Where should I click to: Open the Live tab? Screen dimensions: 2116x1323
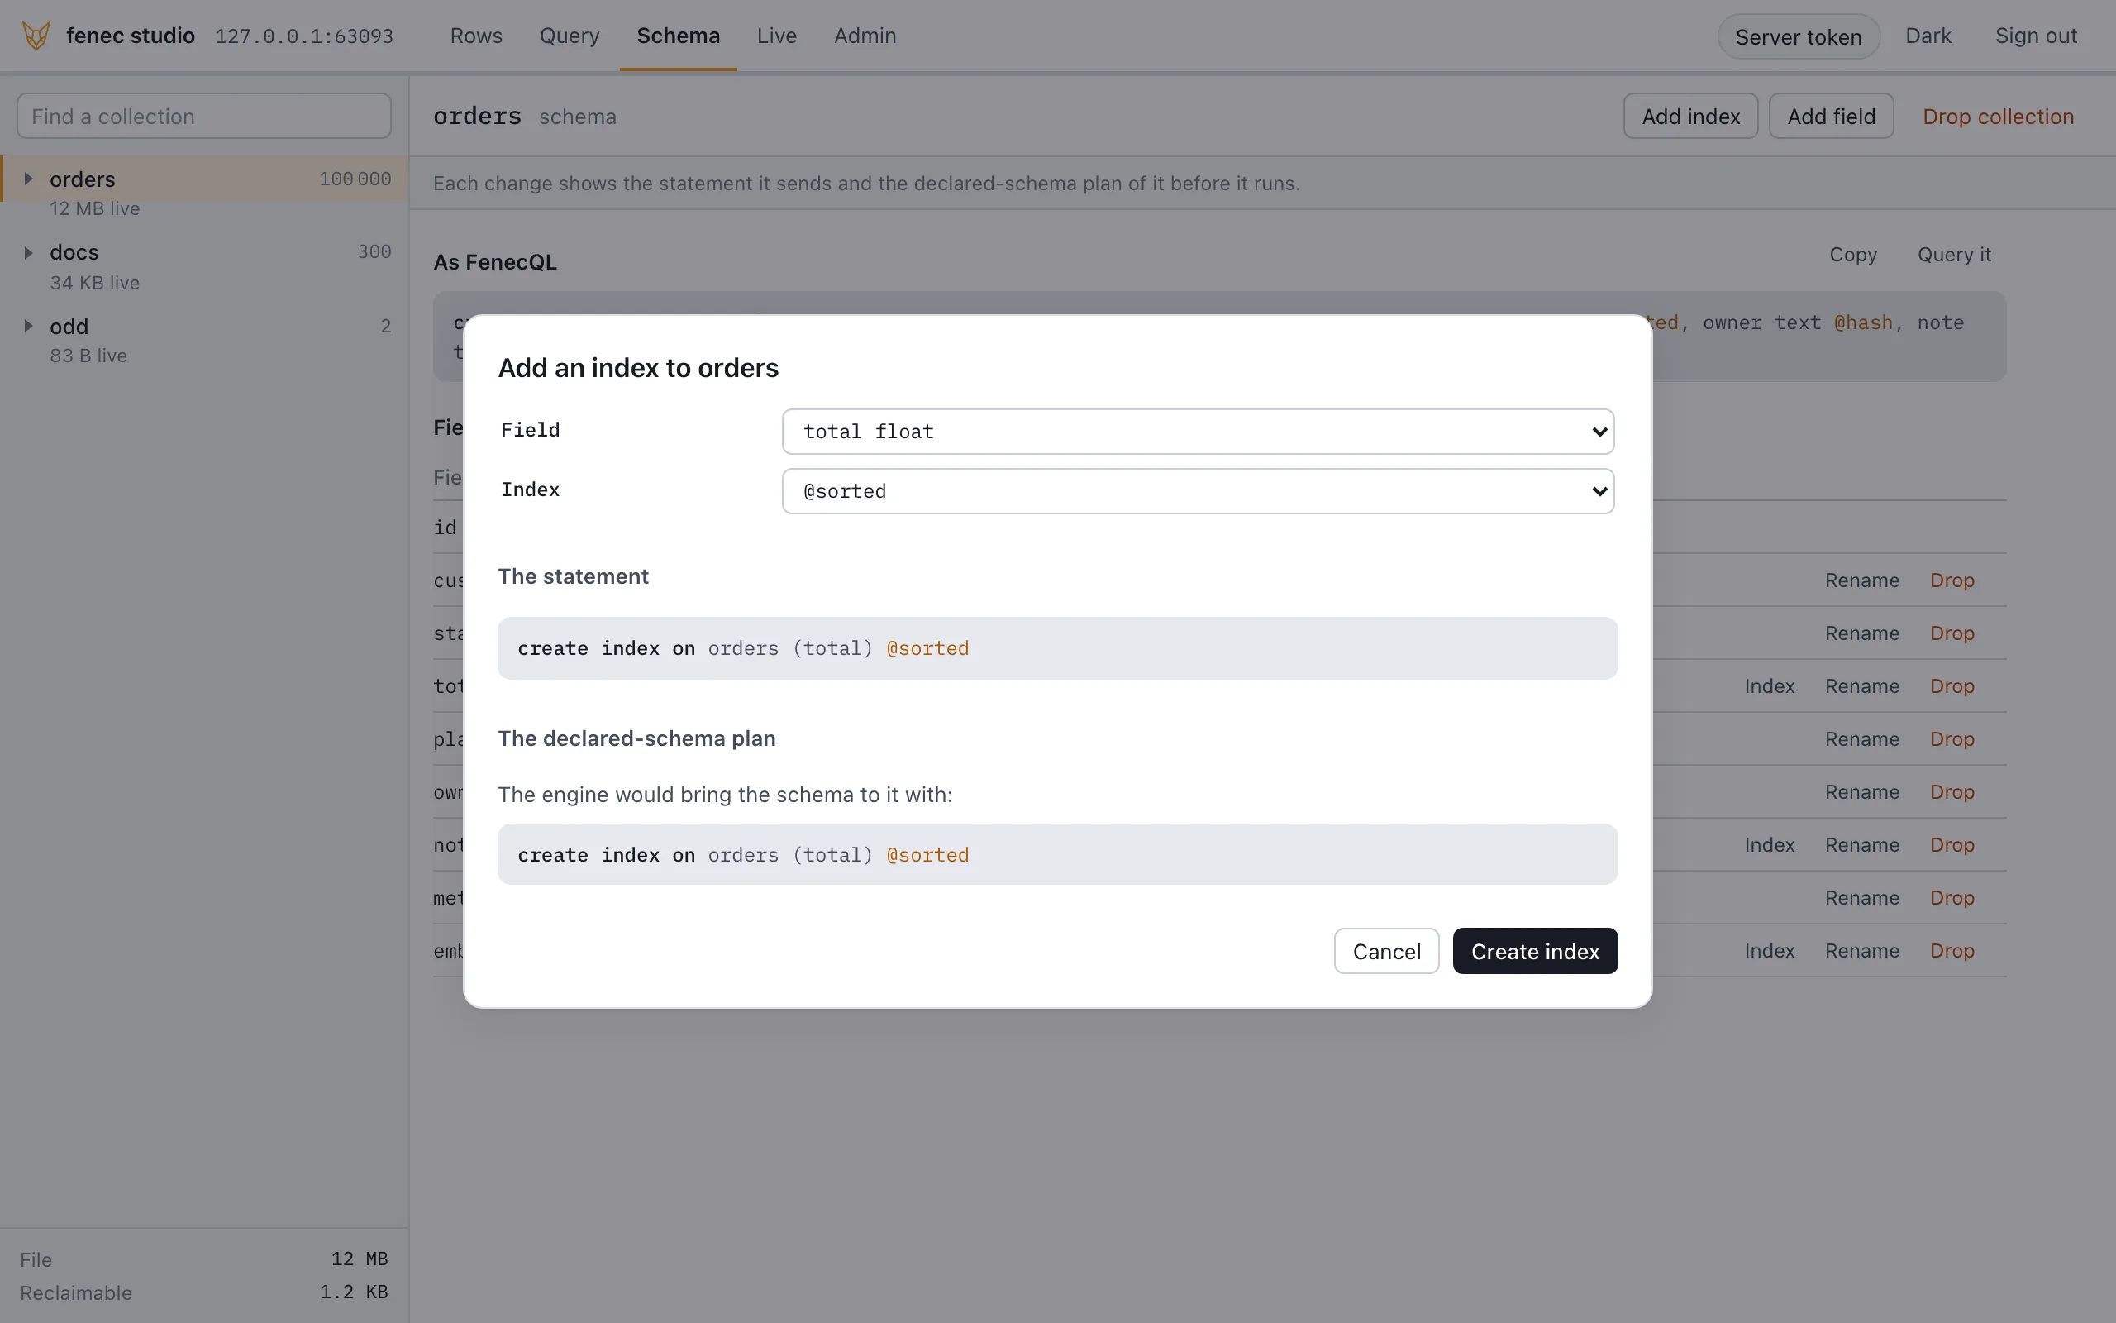tap(776, 36)
